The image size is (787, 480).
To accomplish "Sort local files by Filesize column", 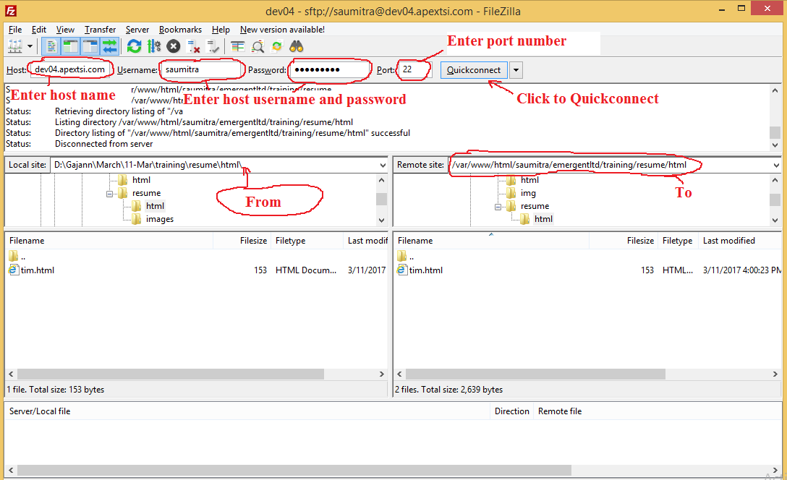I will 242,241.
